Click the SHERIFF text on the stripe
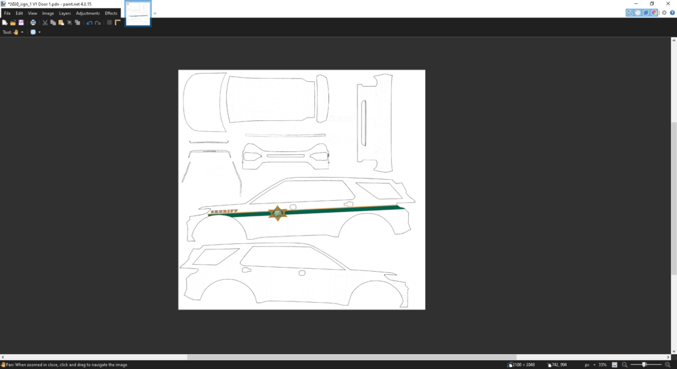677x369 pixels. [224, 212]
